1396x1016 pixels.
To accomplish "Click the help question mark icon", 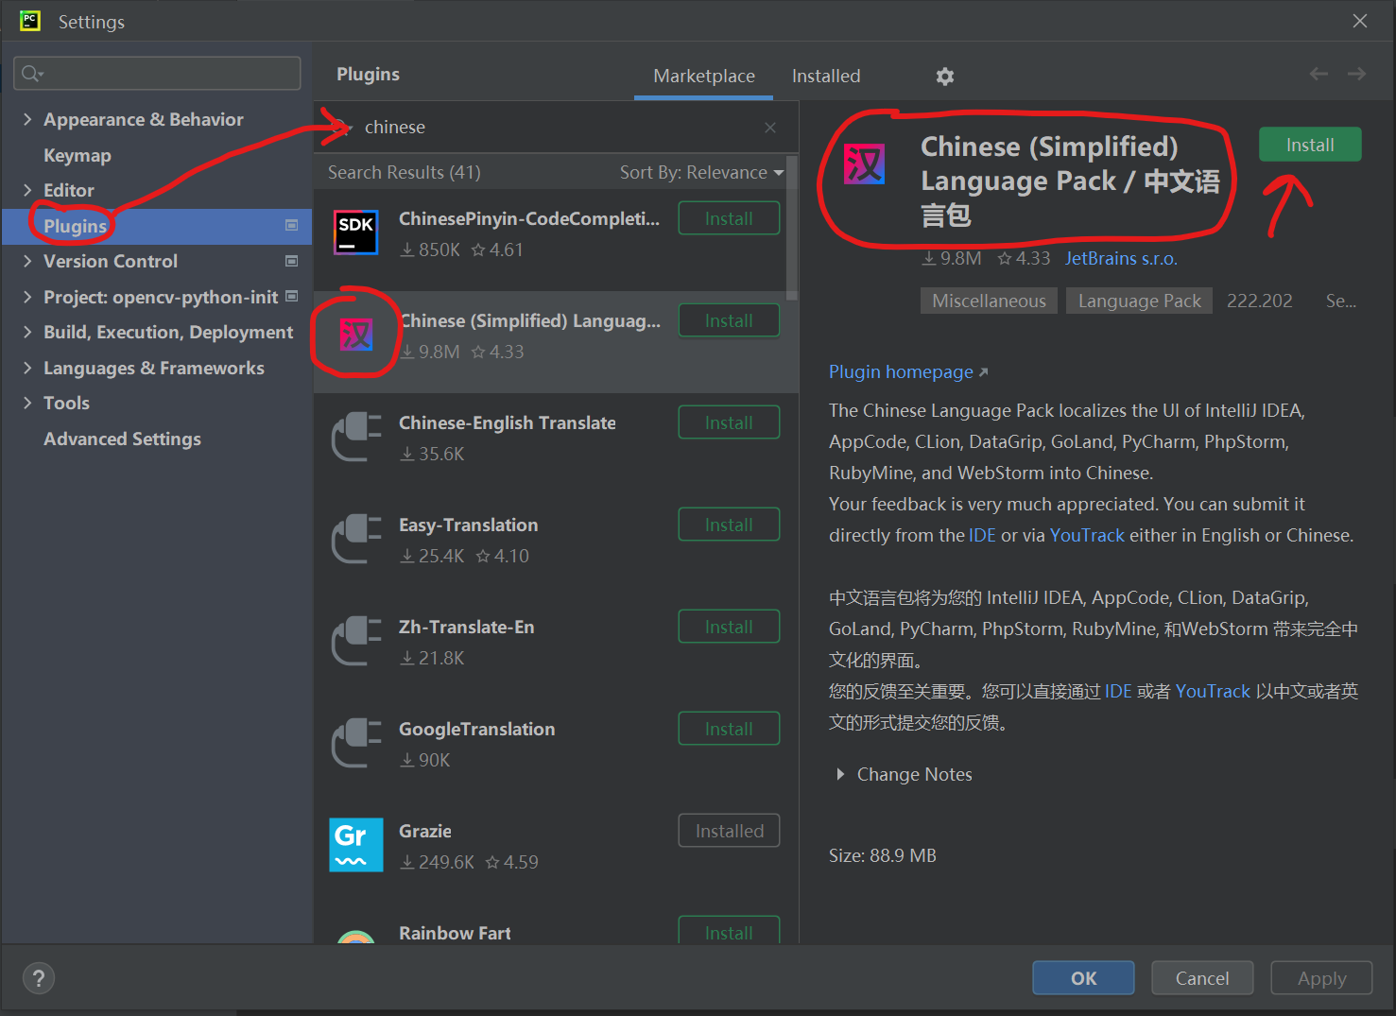I will point(39,978).
